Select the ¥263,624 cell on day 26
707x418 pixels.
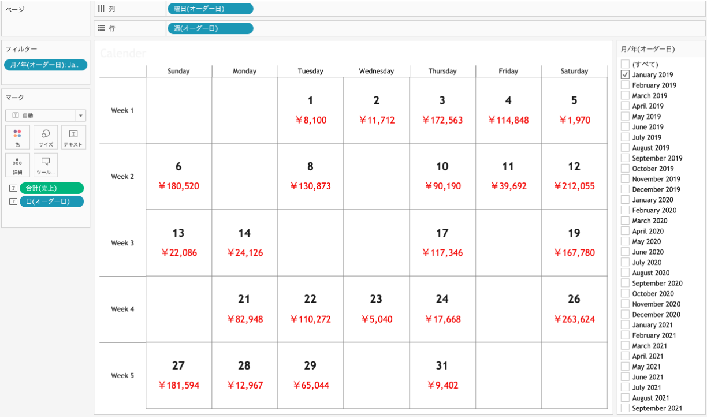coord(574,319)
